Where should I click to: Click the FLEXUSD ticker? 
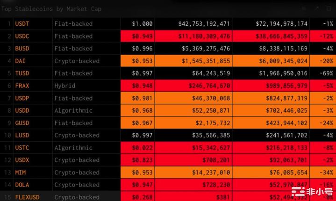27,197
